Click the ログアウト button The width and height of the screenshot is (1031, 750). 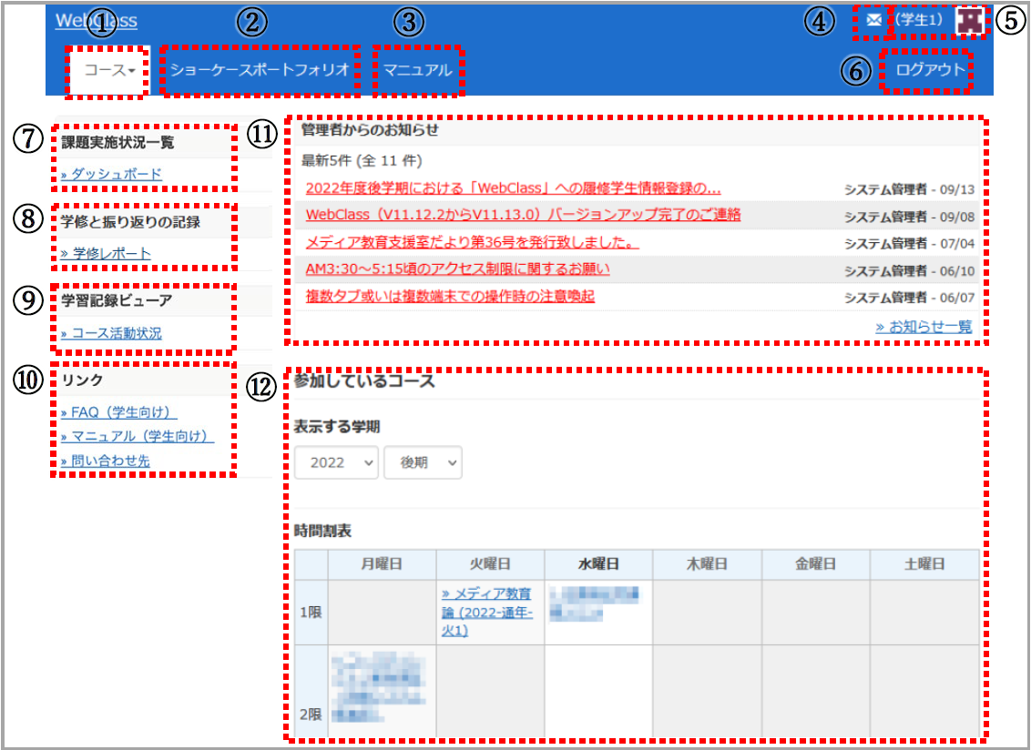928,69
